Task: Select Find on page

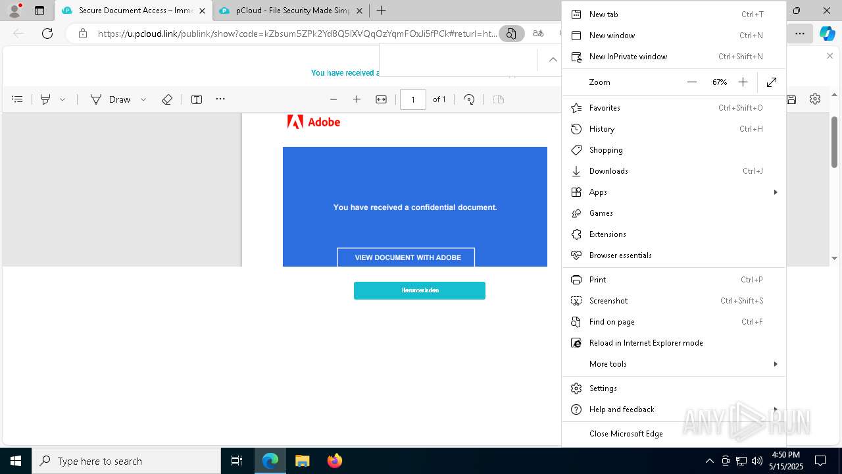Action: click(674, 322)
